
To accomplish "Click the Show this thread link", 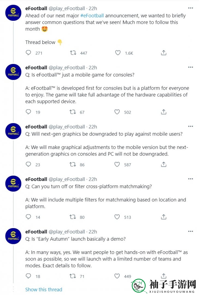I will [44, 290].
